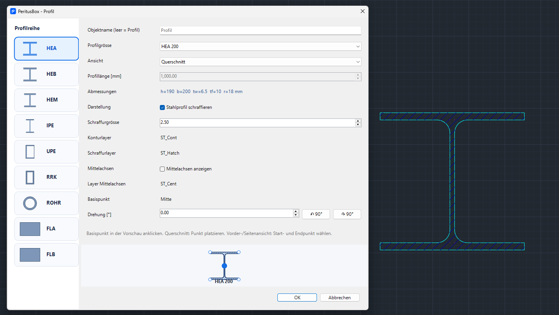Decrease Drehung angle with down arrow
The width and height of the screenshot is (559, 315).
tap(295, 215)
